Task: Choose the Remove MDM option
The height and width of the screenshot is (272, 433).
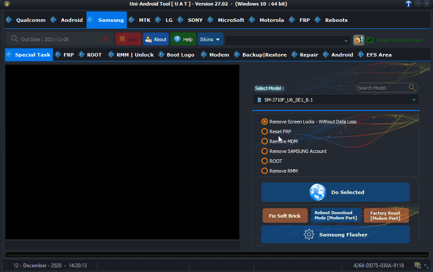Action: click(x=279, y=141)
